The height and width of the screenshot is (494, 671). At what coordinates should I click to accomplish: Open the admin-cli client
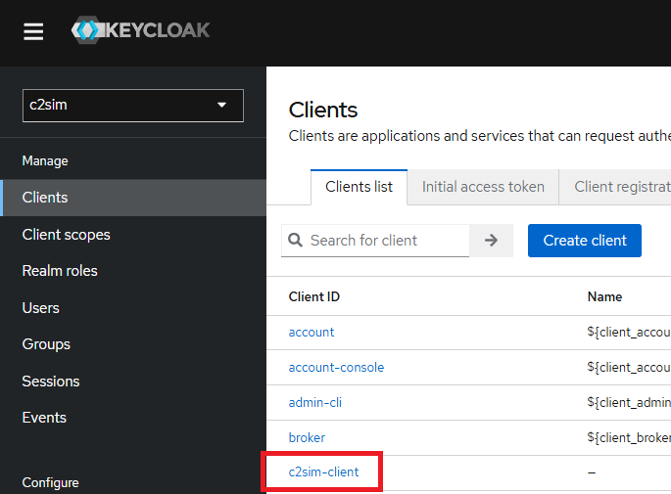pyautogui.click(x=314, y=403)
